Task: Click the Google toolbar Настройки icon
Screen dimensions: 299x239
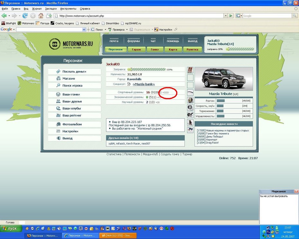Action: pyautogui.click(x=156, y=30)
